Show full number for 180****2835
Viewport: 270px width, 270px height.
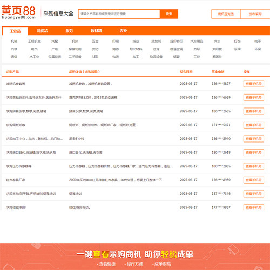coord(254,166)
